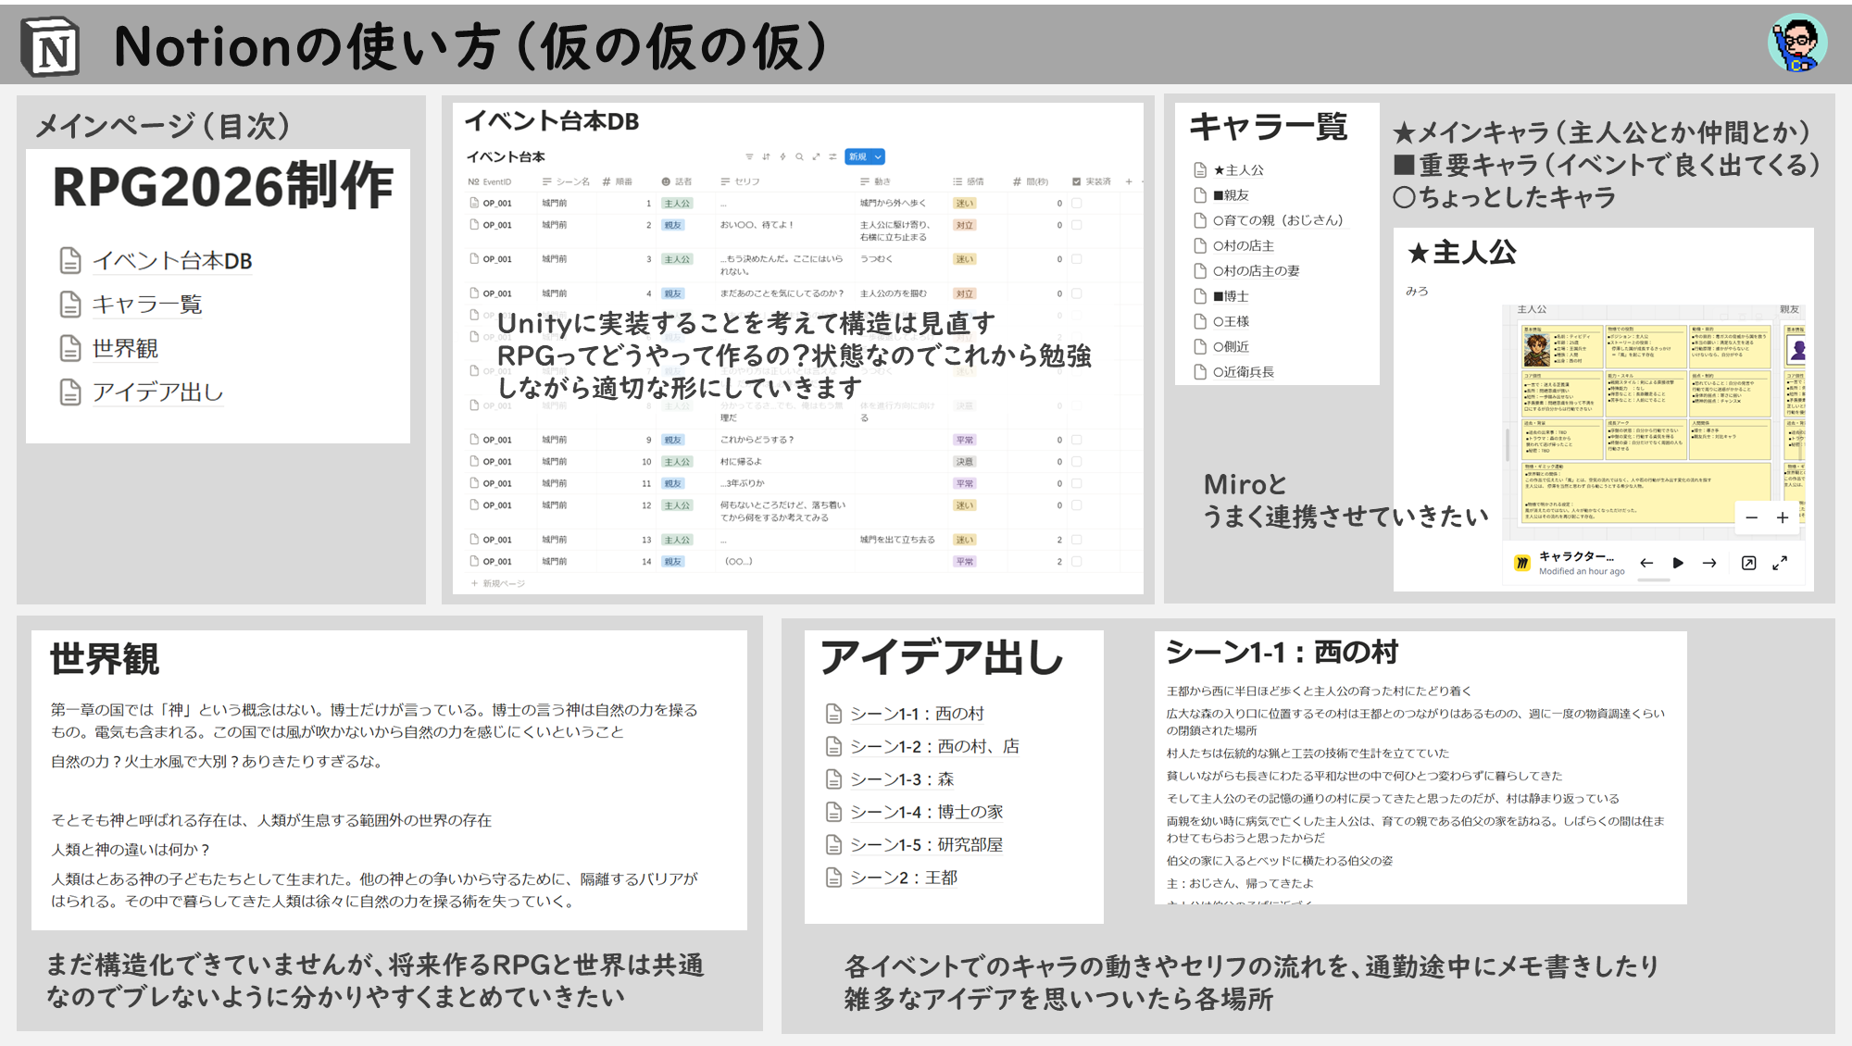
Task: Click the lightning automation icon
Action: (782, 156)
